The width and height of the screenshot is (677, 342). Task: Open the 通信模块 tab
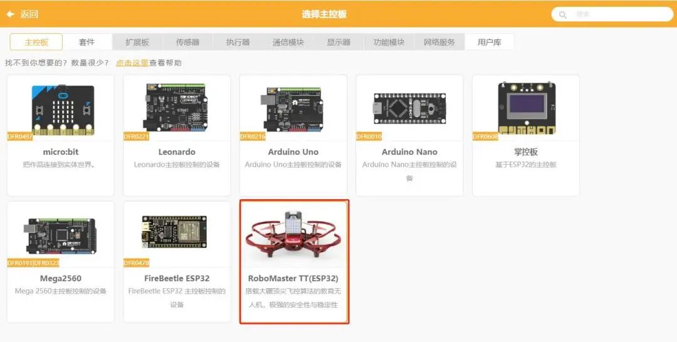coord(288,42)
